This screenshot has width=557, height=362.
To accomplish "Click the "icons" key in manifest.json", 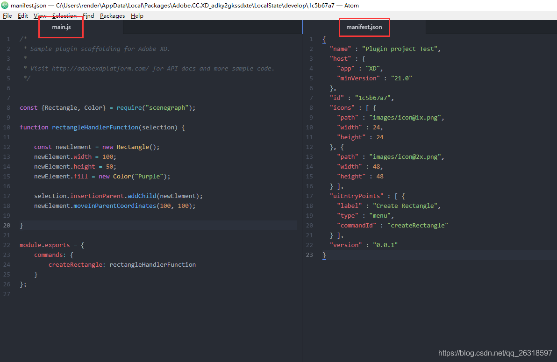I will coord(342,107).
